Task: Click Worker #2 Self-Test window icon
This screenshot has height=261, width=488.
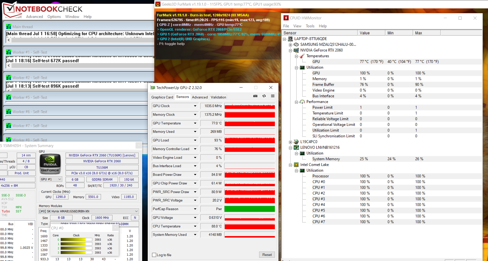Action: 9,78
